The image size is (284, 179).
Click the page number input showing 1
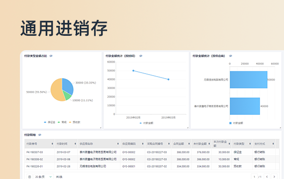(254, 177)
